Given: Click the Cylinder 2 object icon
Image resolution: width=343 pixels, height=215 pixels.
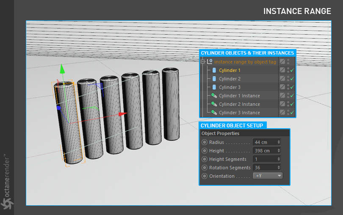Looking at the screenshot, I should pyautogui.click(x=214, y=79).
